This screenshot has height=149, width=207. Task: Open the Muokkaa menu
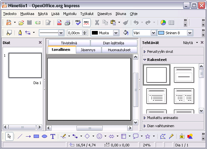27,14
